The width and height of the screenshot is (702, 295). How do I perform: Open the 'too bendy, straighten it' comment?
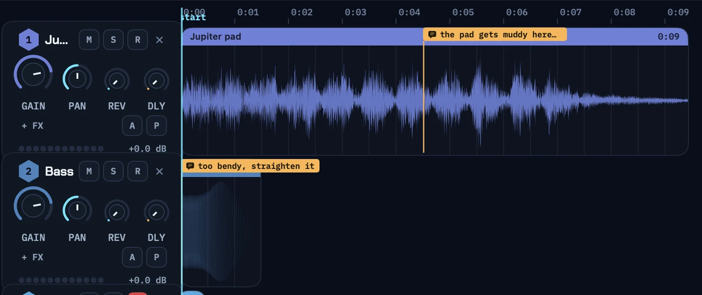pyautogui.click(x=251, y=166)
